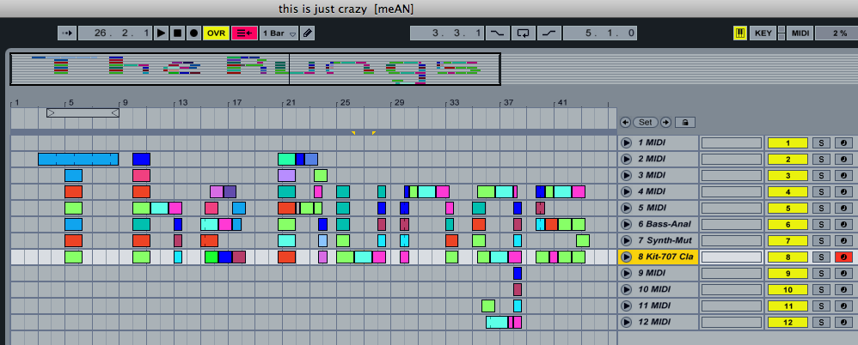Click the Punch-In switch icon

tap(497, 33)
